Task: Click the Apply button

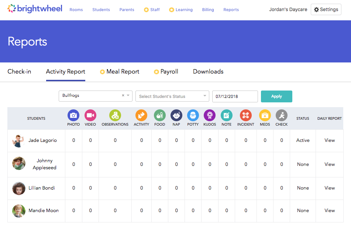Action: click(276, 96)
